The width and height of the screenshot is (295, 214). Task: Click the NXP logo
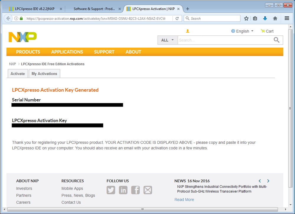[22, 37]
